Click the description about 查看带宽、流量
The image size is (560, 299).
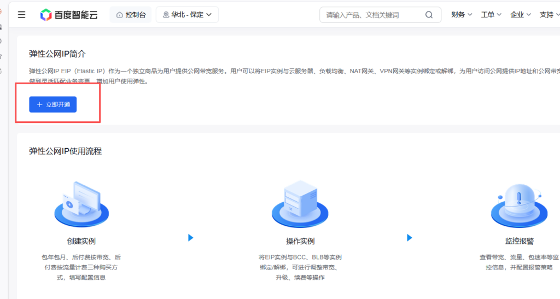point(519,262)
